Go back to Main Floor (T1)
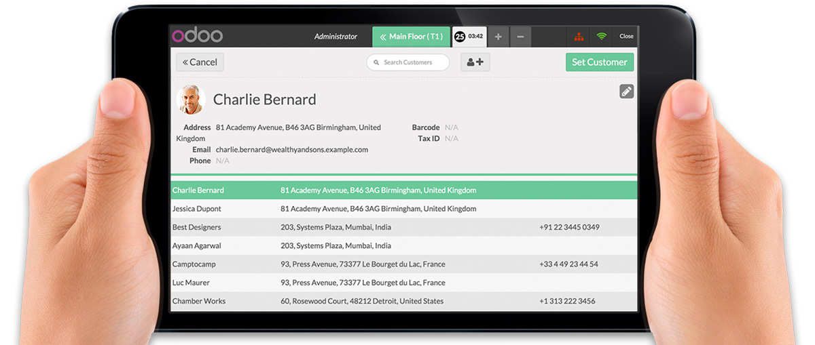 (x=411, y=37)
